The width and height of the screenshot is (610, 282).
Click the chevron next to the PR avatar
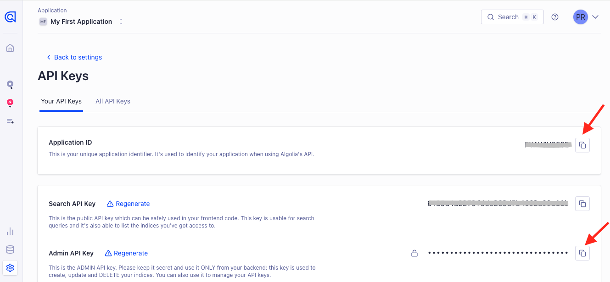(x=595, y=17)
